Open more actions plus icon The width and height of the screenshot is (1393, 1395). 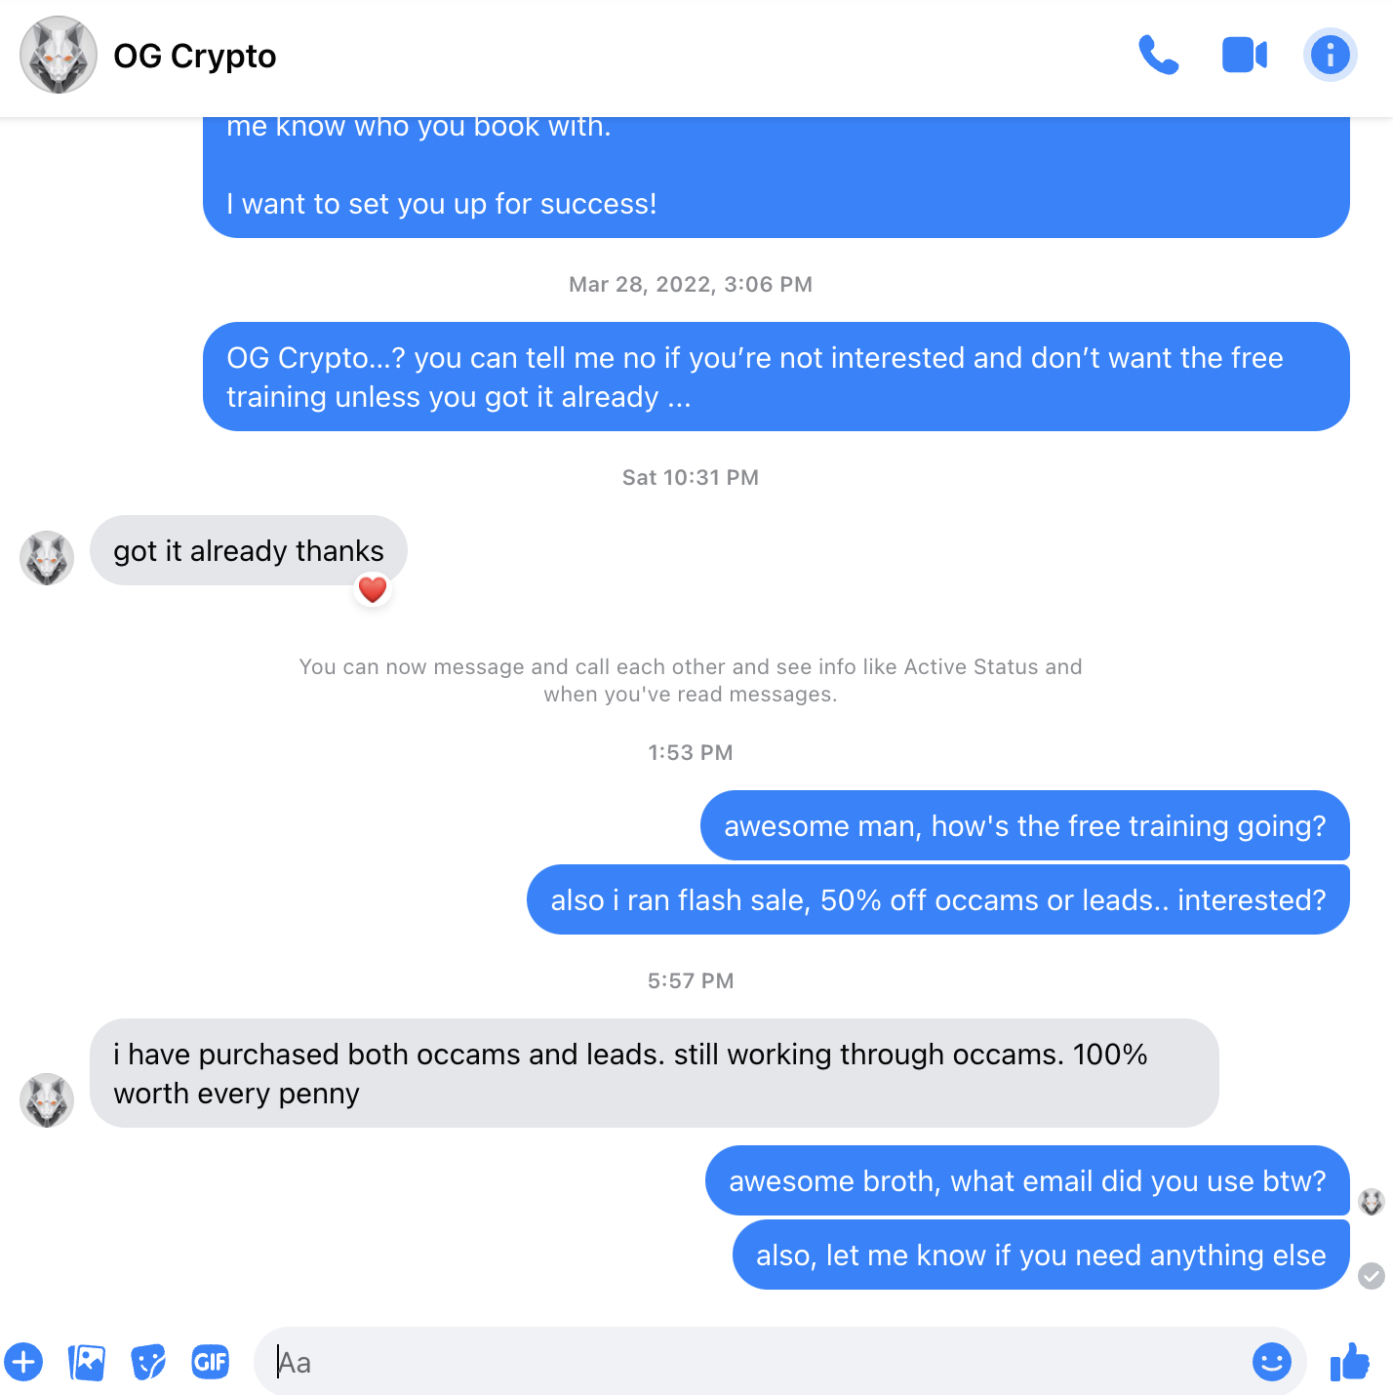tap(23, 1362)
